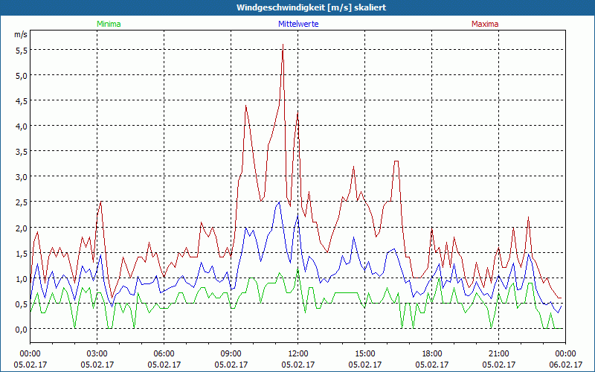Click the 1,5 y-axis value
Screen dimensions: 595x372
click(x=22, y=253)
